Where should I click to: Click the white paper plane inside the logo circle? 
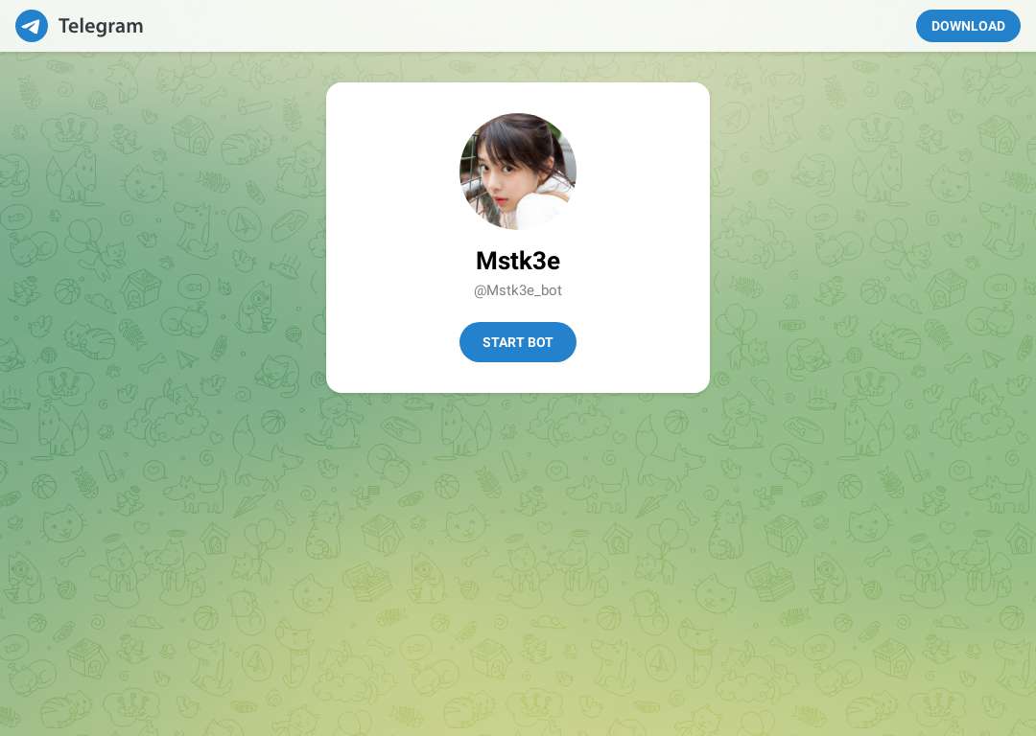(x=31, y=27)
